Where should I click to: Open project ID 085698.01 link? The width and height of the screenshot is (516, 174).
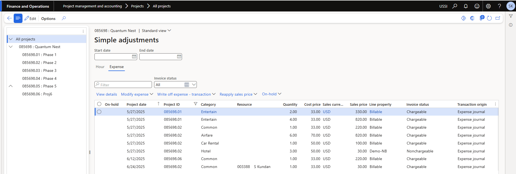(x=173, y=112)
